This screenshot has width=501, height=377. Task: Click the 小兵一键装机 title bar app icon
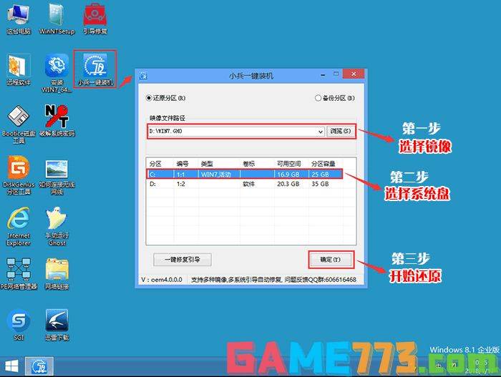(143, 76)
